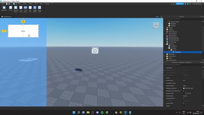Image resolution: width=204 pixels, height=115 pixels.
Task: Insert a Frame from the ribbon
Action: 11,8
